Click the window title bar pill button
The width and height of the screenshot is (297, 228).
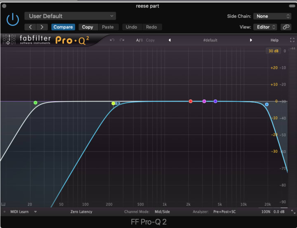pyautogui.click(x=292, y=6)
